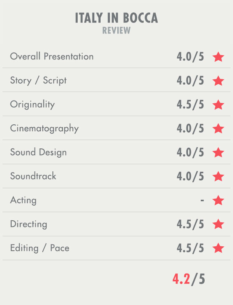Click the REVIEW subtitle text
The width and height of the screenshot is (233, 305).
[116, 30]
